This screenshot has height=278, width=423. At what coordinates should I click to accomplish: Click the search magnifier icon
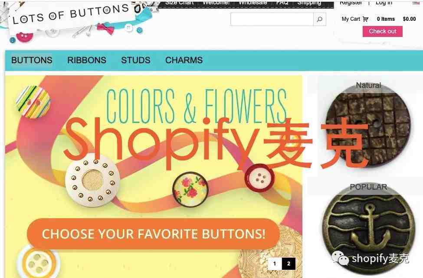[319, 19]
